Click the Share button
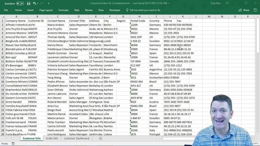260x146 pixels. point(244,10)
